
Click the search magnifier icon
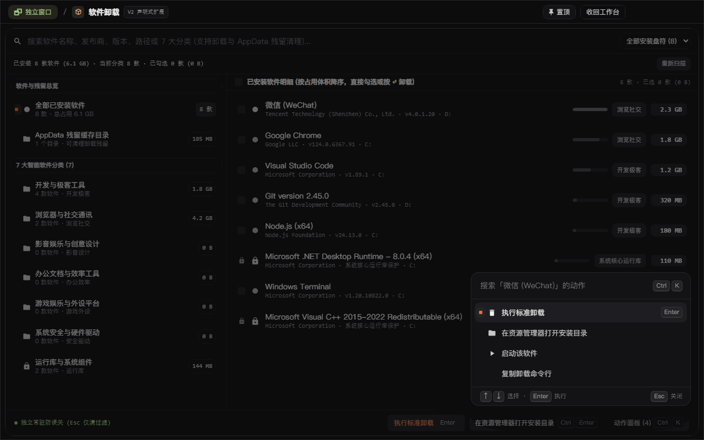point(18,41)
